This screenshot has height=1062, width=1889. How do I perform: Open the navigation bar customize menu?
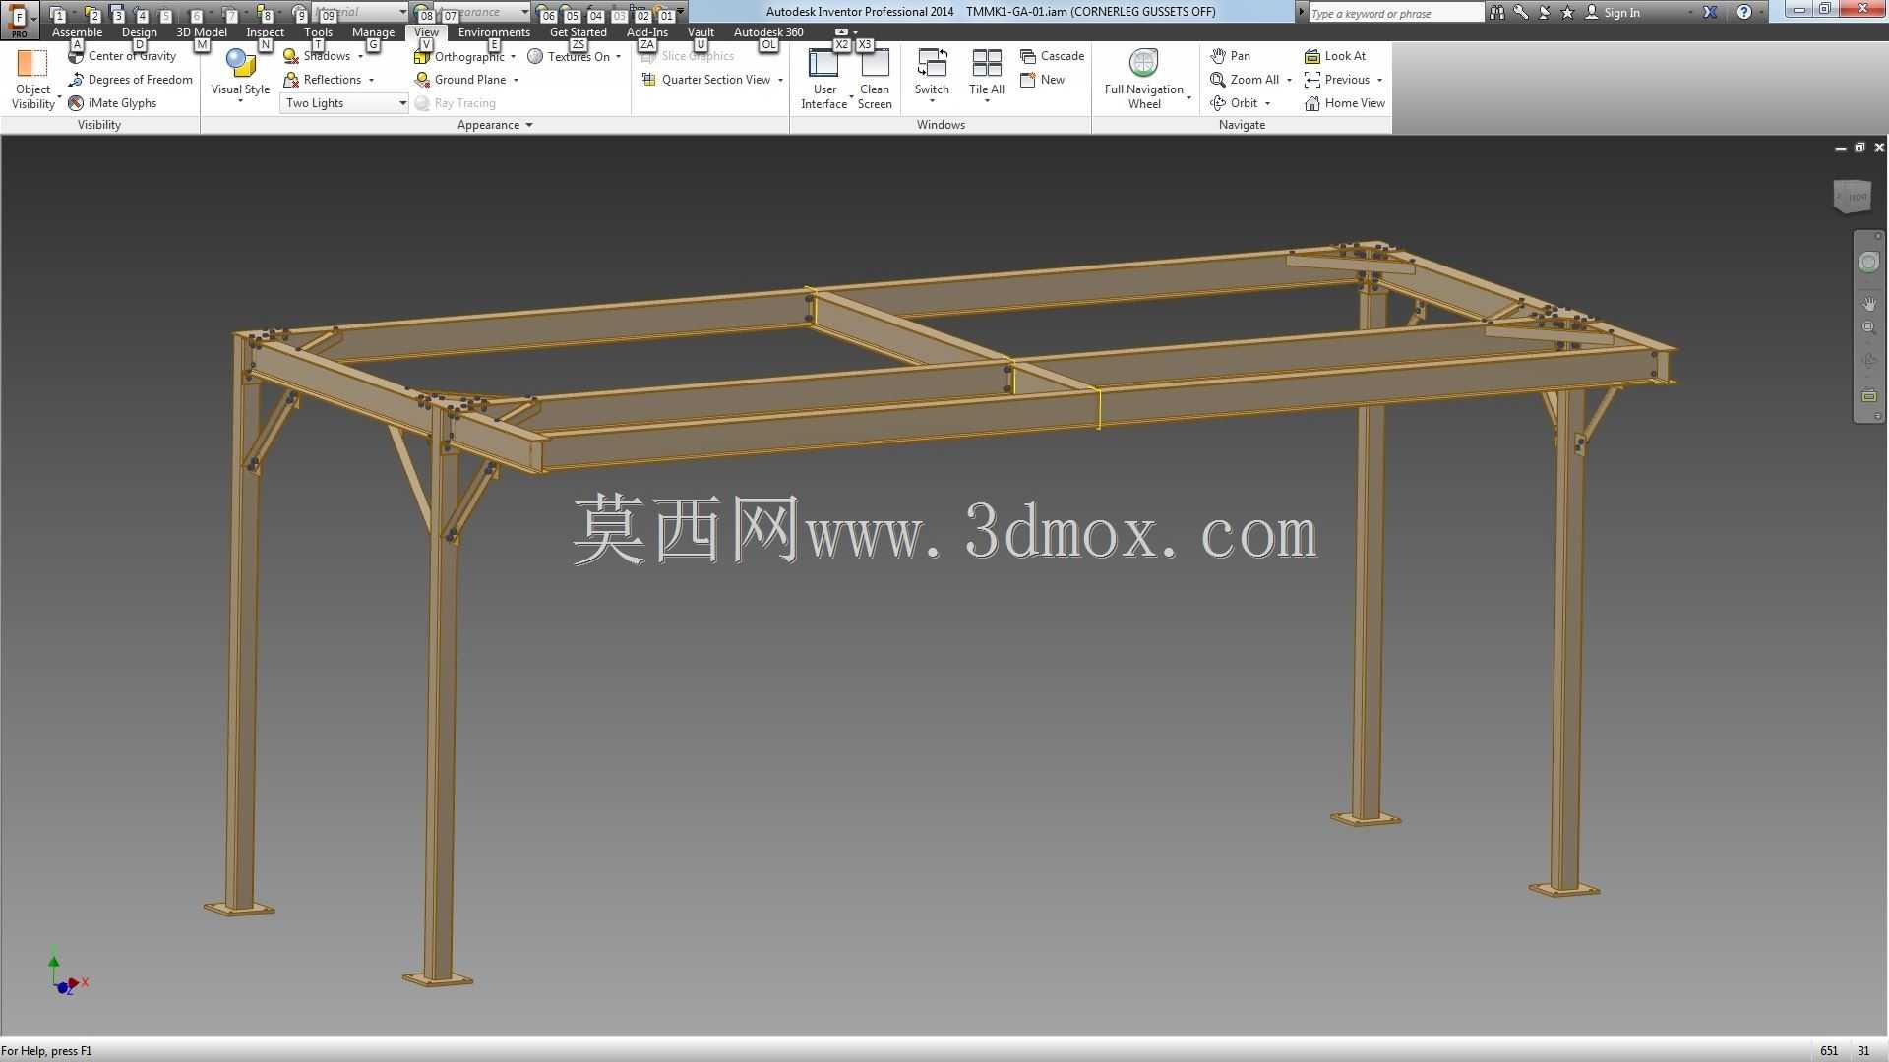(x=1877, y=416)
